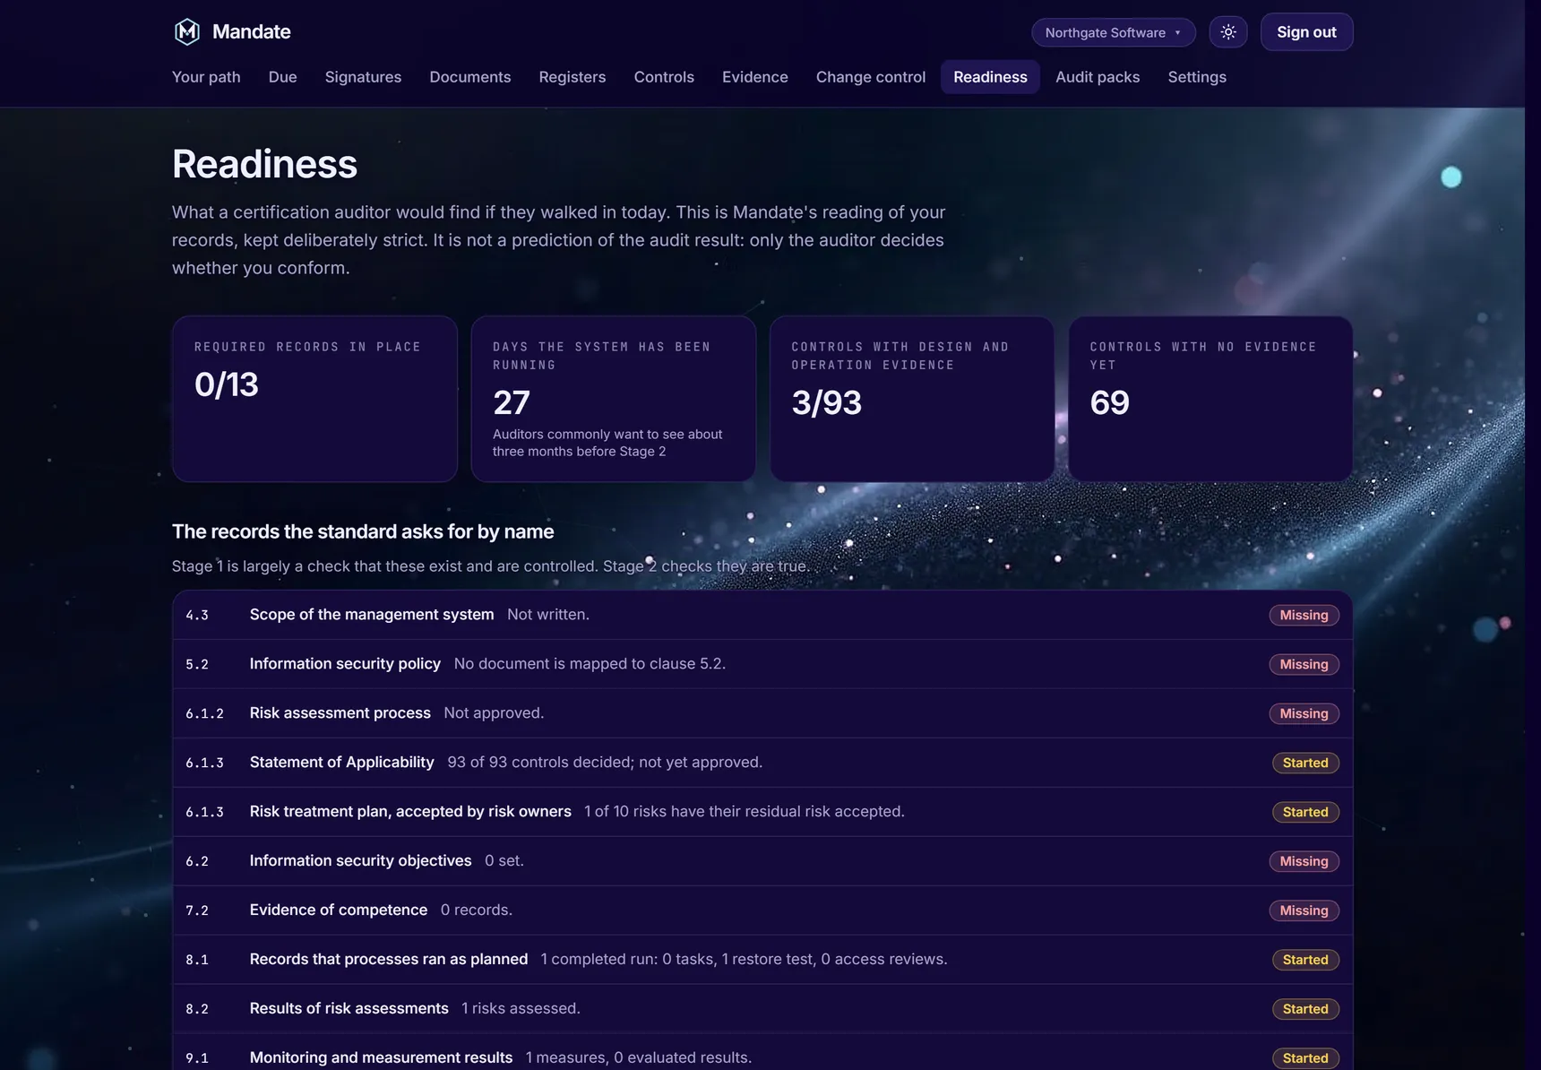Select the Readiness tab
Image resolution: width=1541 pixels, height=1070 pixels.
tap(990, 77)
